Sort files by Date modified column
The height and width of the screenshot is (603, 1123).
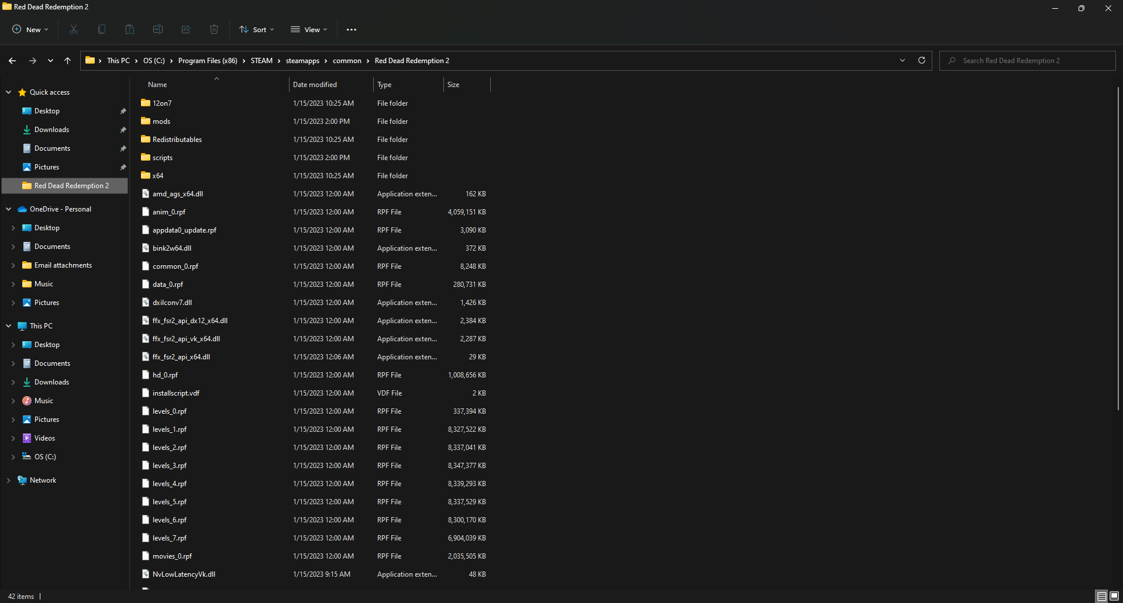315,85
